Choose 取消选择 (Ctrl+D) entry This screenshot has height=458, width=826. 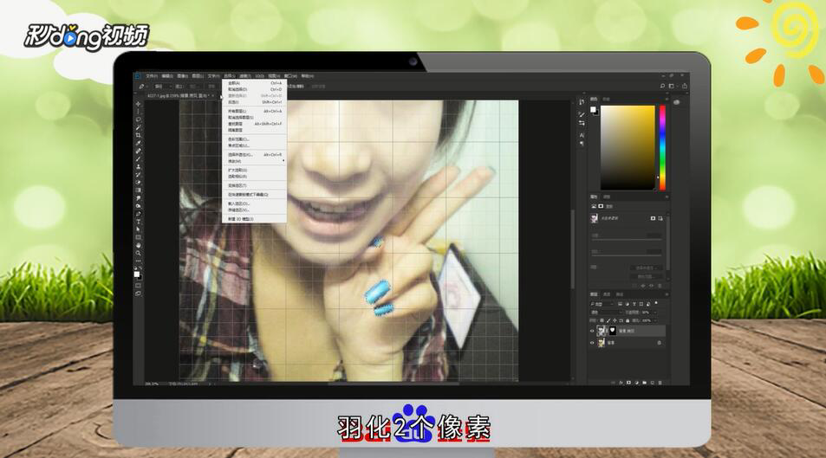tap(255, 89)
